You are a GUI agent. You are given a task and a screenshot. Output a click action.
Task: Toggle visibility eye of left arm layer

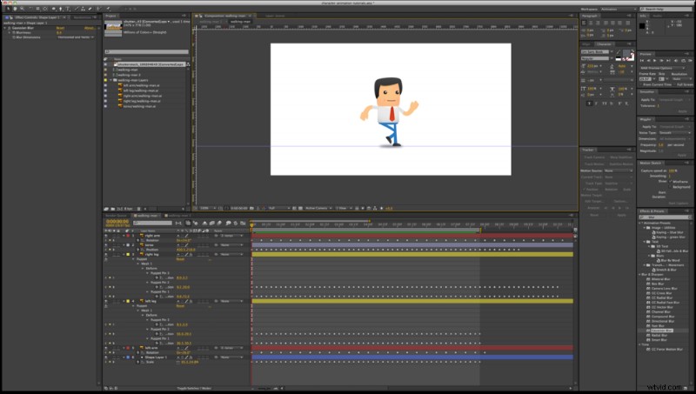(x=106, y=348)
